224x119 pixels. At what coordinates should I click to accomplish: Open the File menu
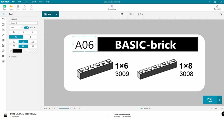tap(13, 2)
